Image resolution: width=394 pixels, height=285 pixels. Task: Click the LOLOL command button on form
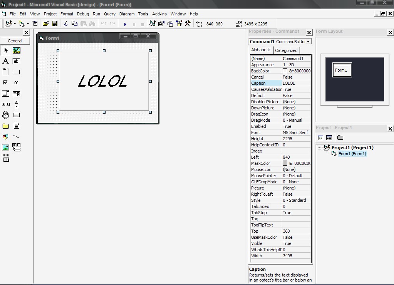click(x=104, y=81)
